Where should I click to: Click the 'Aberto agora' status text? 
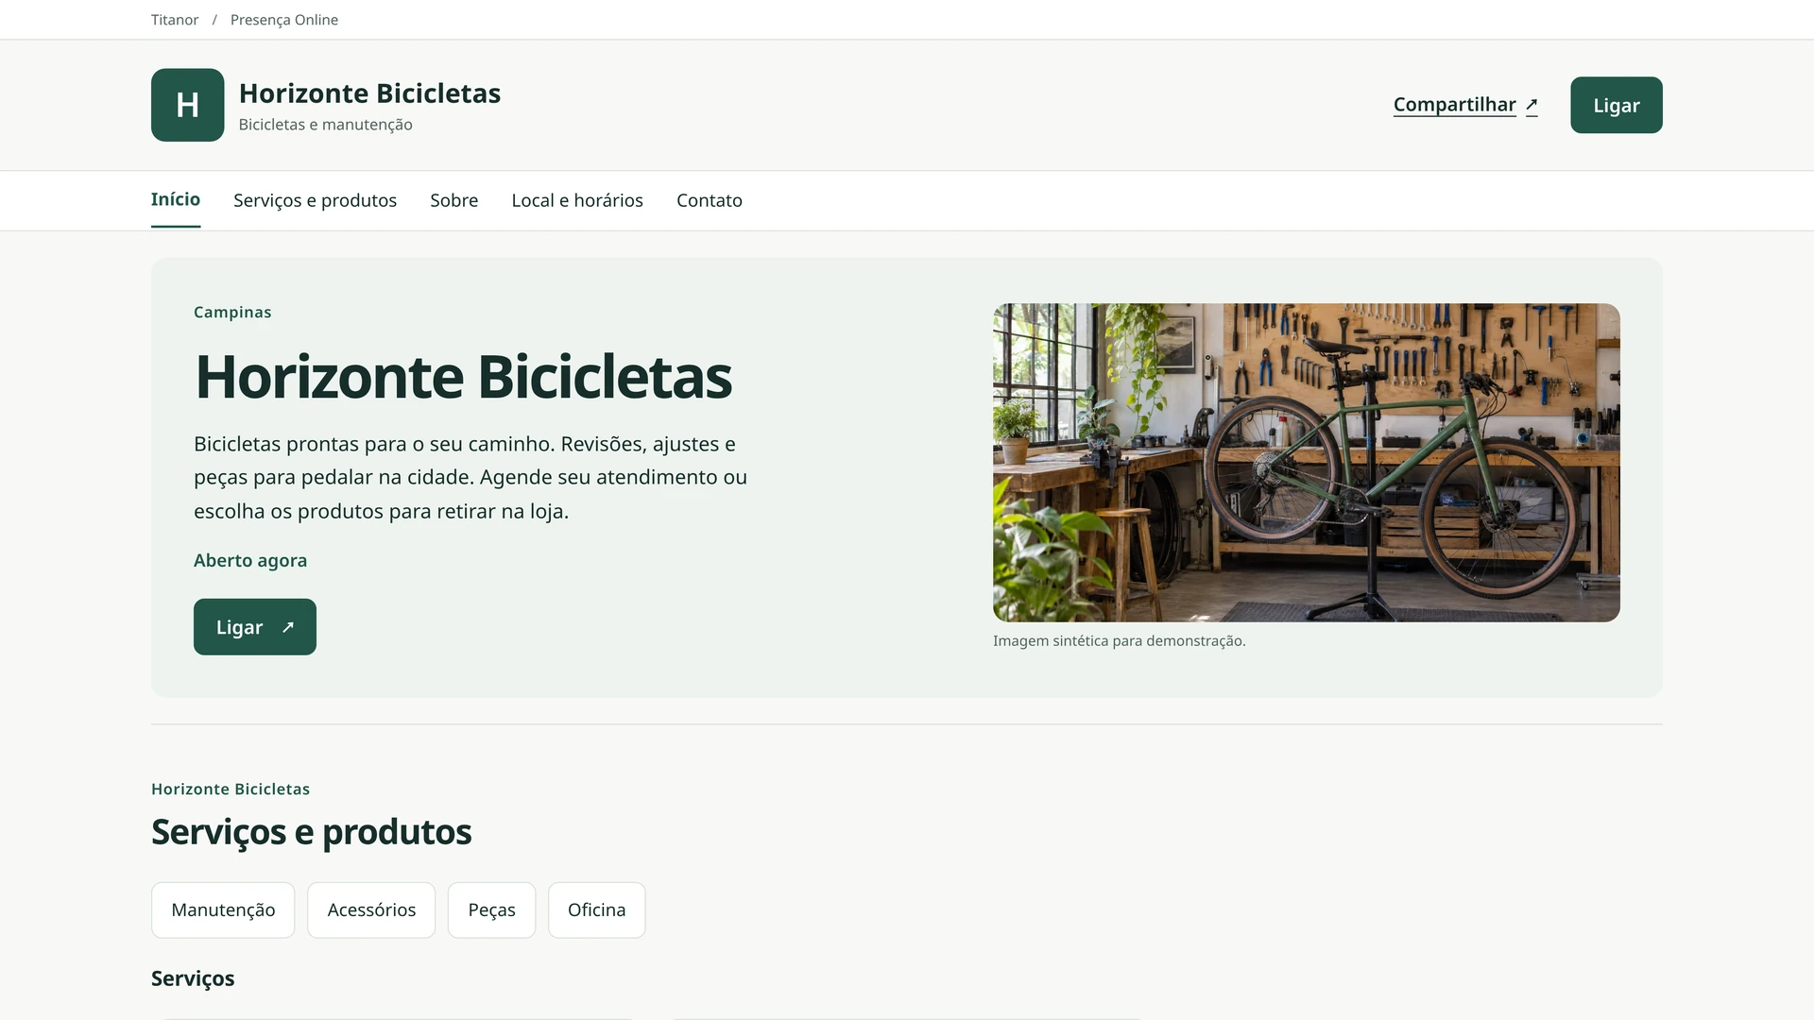click(250, 560)
